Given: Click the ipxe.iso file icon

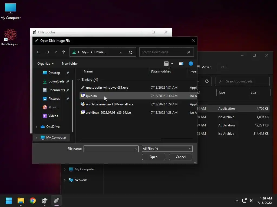Looking at the screenshot, I should [83, 95].
